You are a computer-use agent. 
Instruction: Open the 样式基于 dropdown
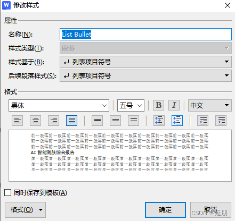pos(145,62)
